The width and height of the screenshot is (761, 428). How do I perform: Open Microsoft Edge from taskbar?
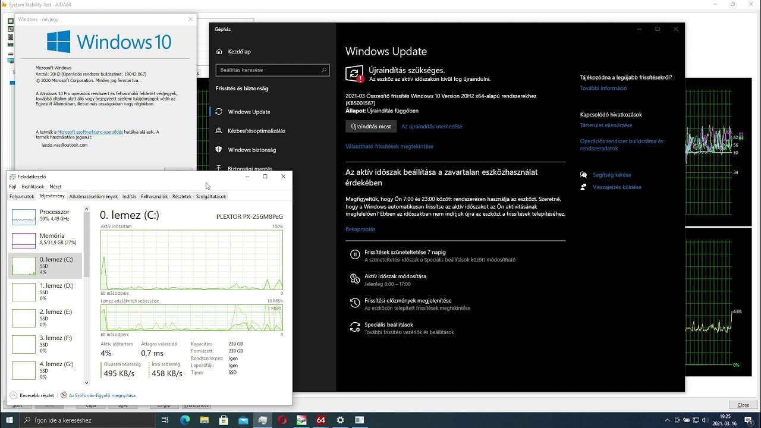click(184, 420)
